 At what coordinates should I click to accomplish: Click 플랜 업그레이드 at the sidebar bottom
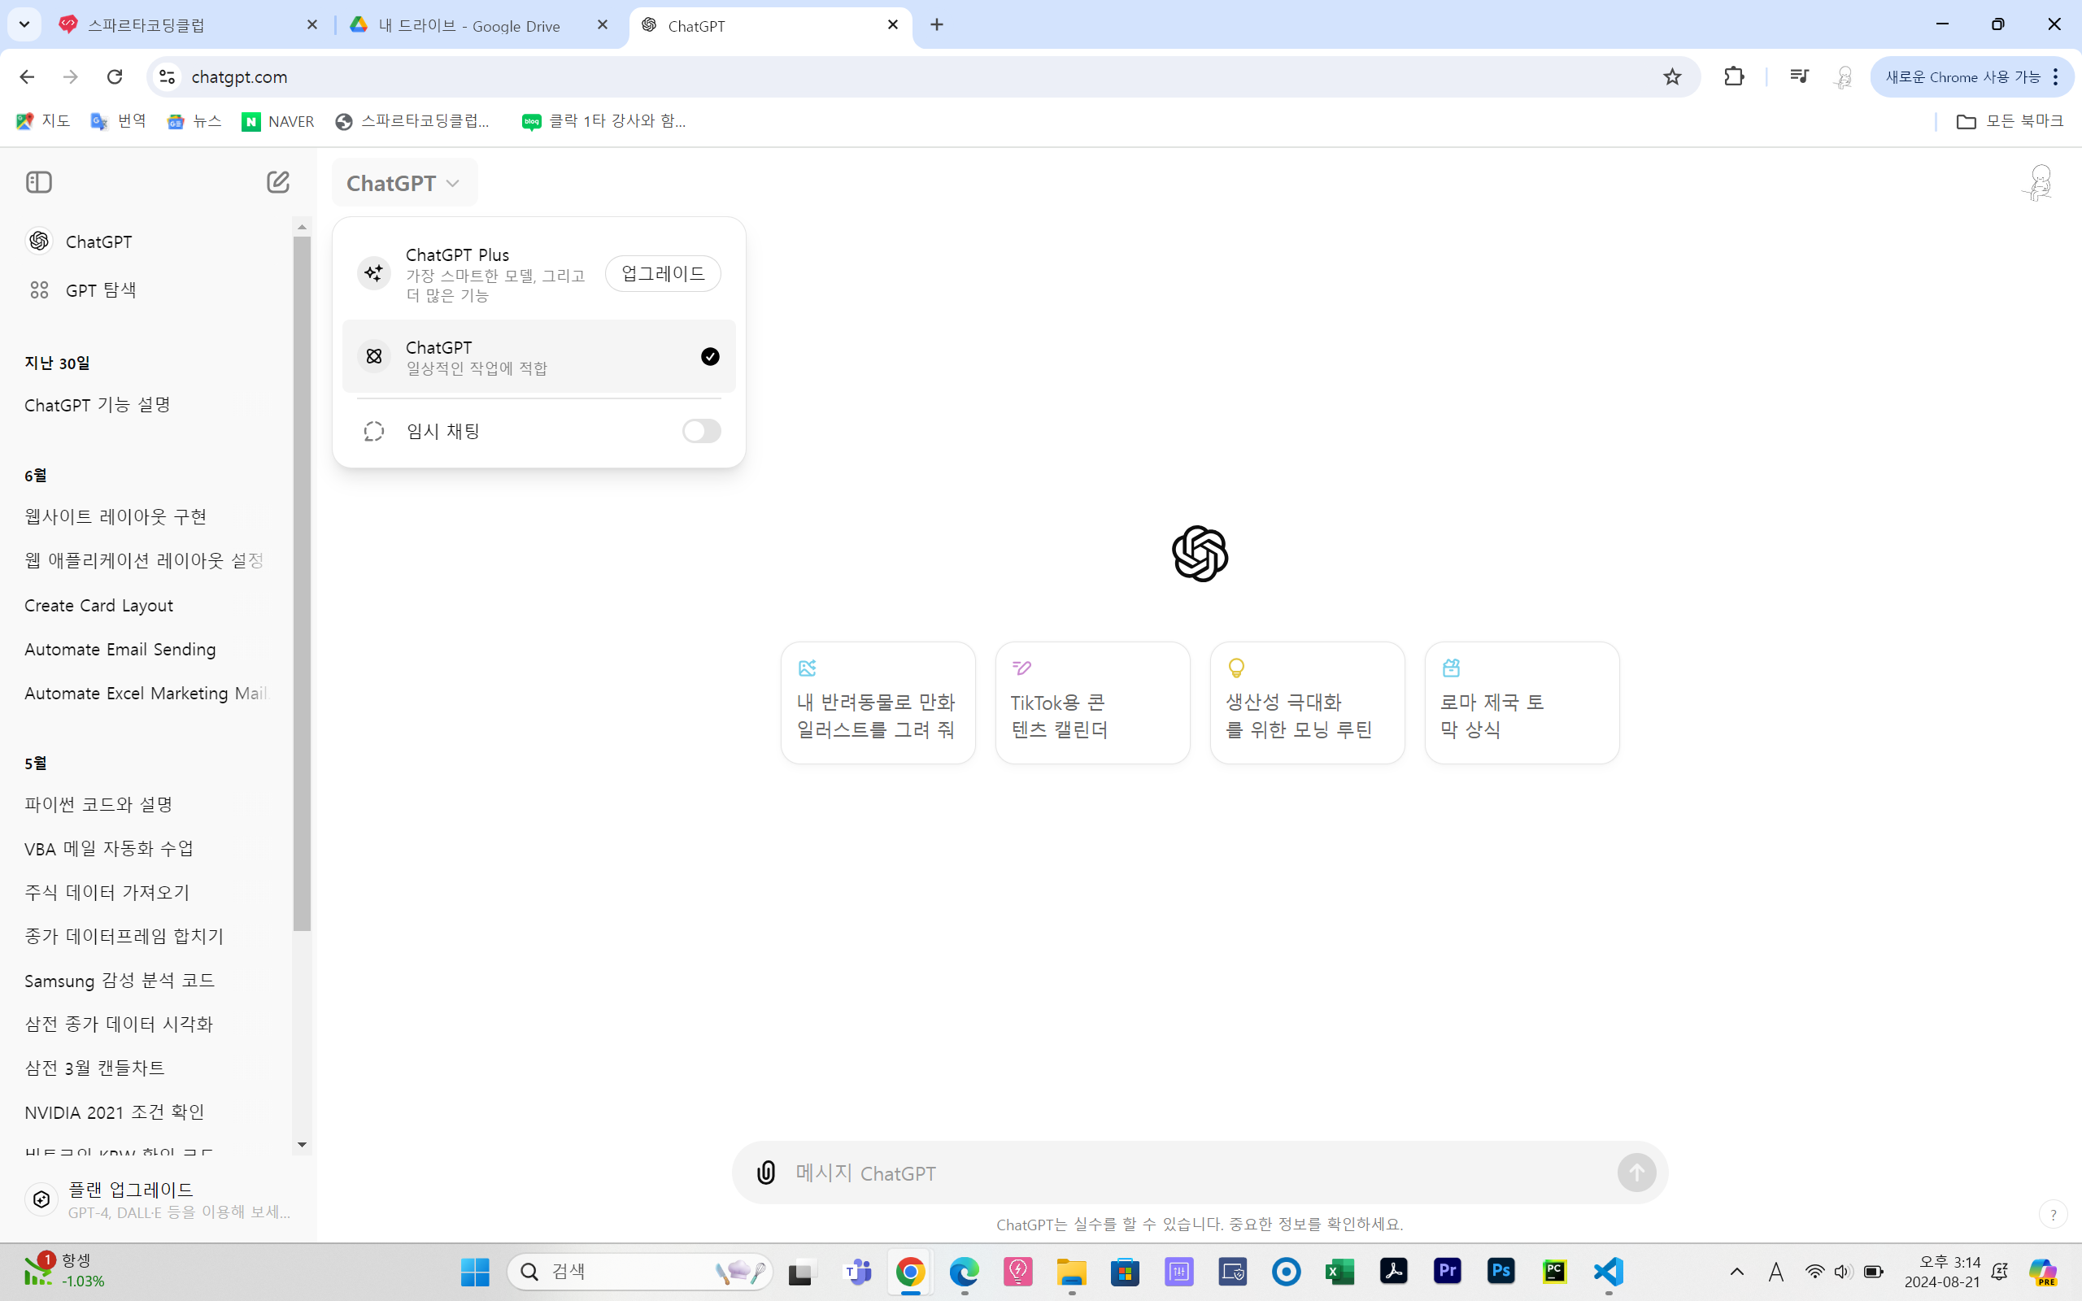[x=159, y=1199]
